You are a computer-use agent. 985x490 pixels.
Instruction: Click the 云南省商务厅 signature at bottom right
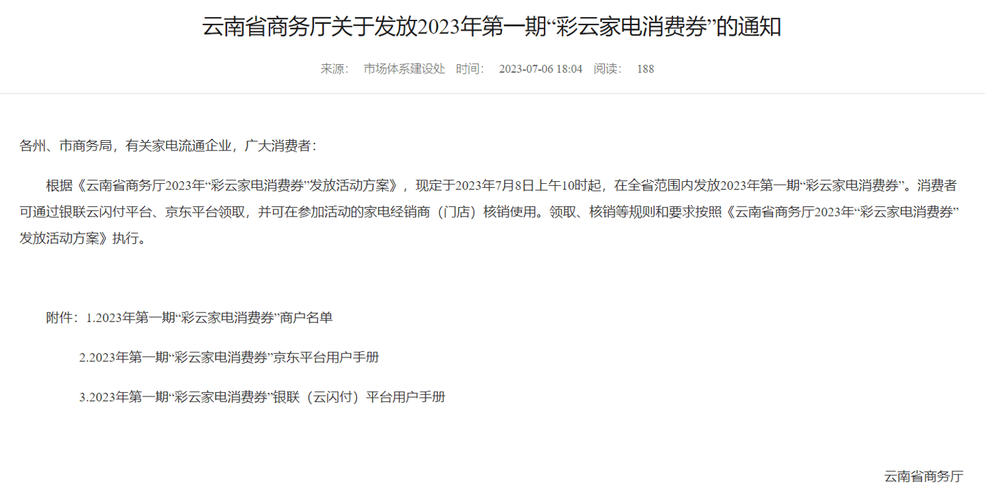click(x=923, y=476)
